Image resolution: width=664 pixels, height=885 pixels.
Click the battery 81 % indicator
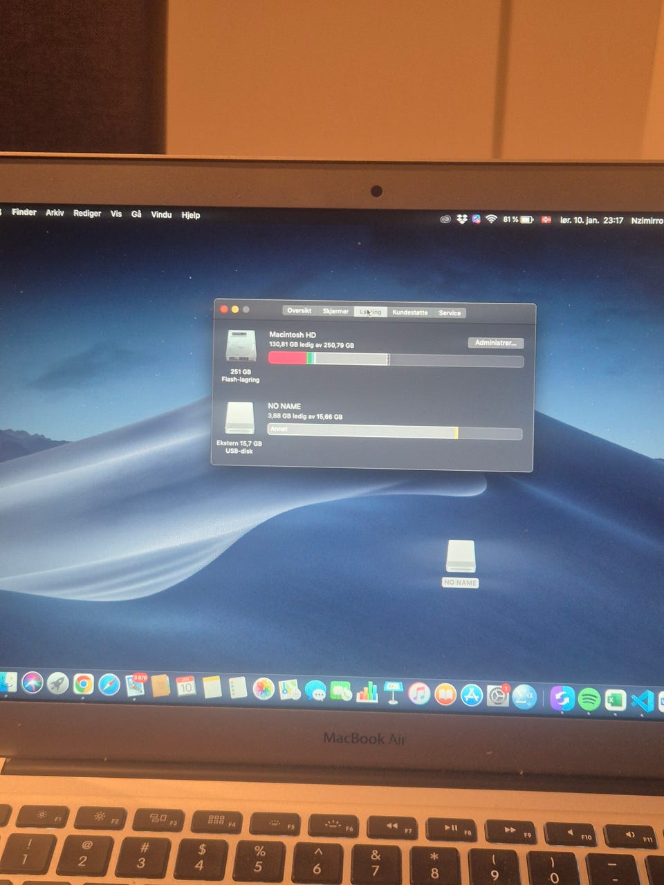tap(518, 219)
